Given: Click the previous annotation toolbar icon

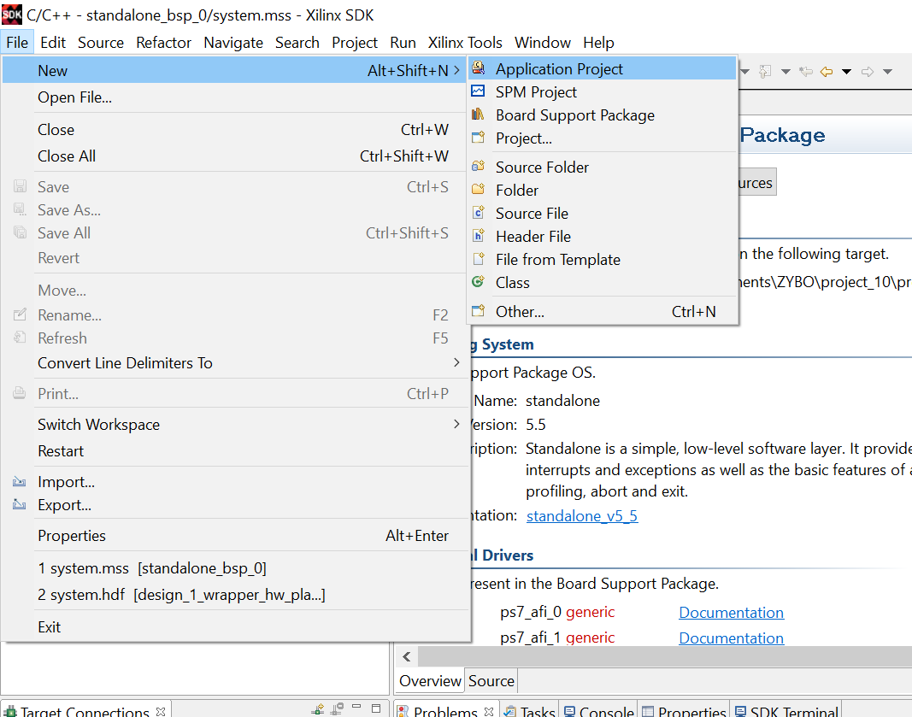Looking at the screenshot, I should pos(766,71).
